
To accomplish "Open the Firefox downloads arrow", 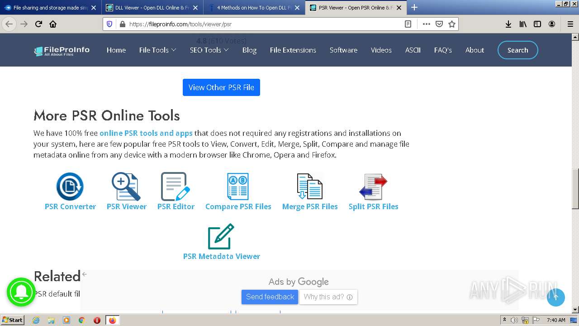I will pos(508,24).
